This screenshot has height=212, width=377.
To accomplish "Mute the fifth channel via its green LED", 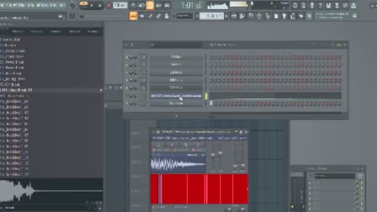I will pos(127,88).
